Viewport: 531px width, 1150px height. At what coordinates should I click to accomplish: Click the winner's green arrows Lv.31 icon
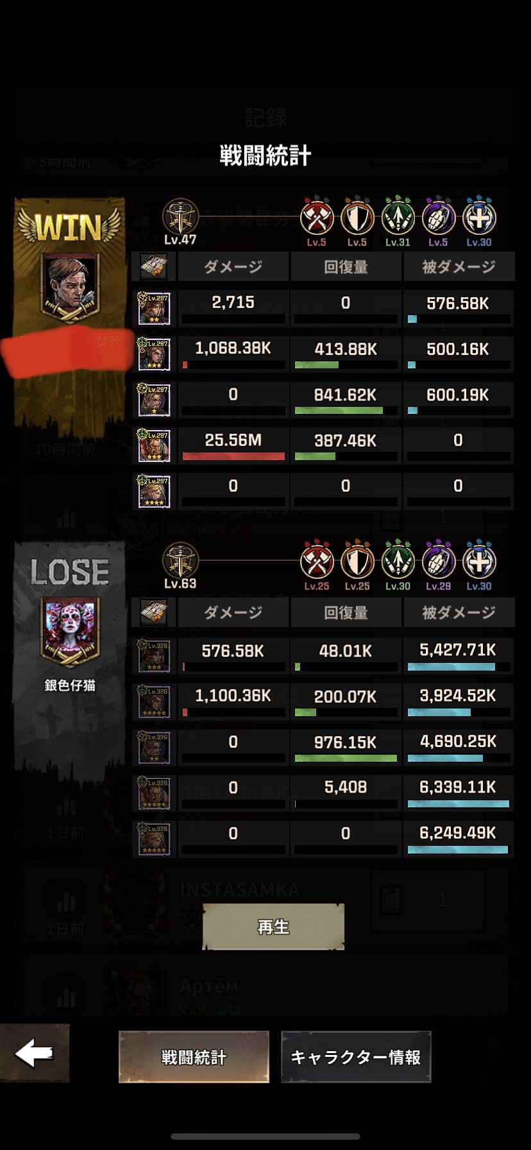click(398, 219)
